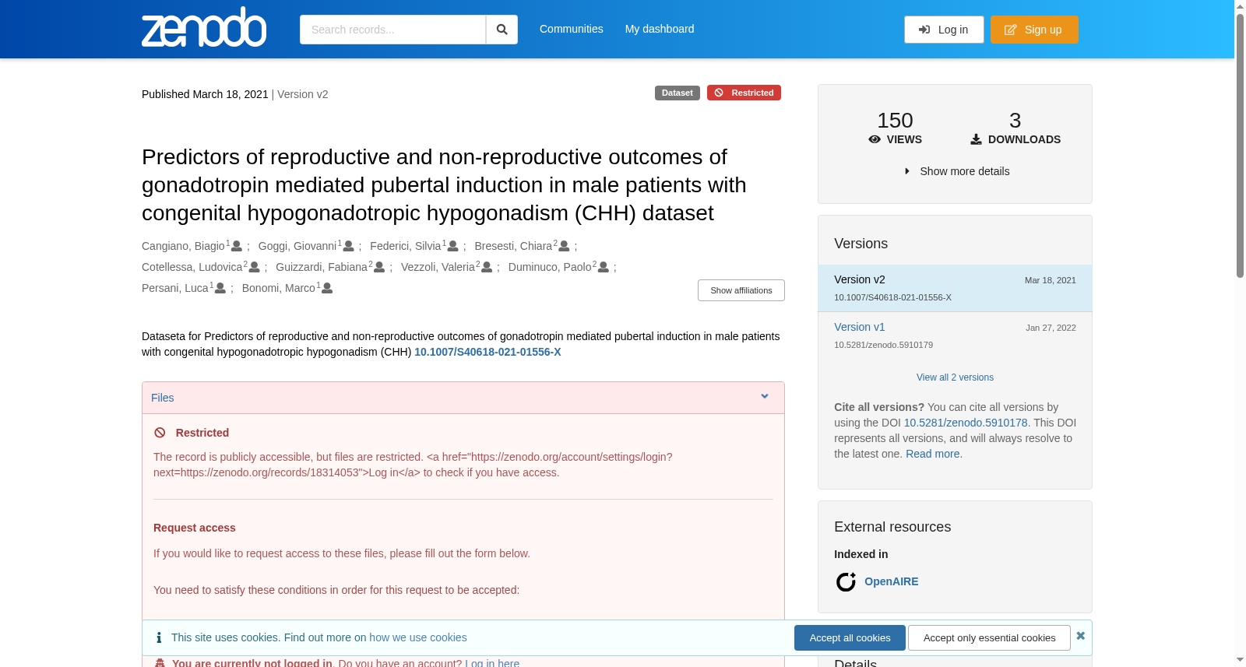
Task: Open the Communities menu item
Action: pyautogui.click(x=572, y=29)
